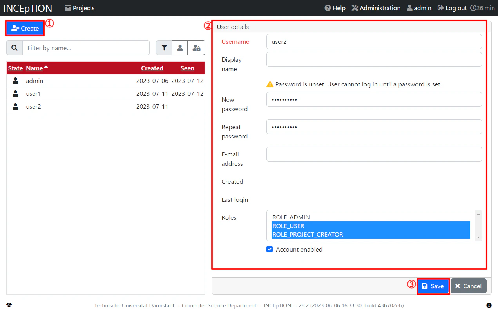
Task: Click the Log out link
Action: pyautogui.click(x=452, y=8)
